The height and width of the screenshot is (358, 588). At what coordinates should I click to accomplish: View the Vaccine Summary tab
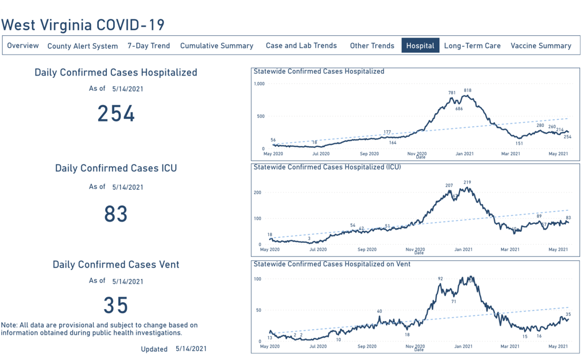[540, 45]
